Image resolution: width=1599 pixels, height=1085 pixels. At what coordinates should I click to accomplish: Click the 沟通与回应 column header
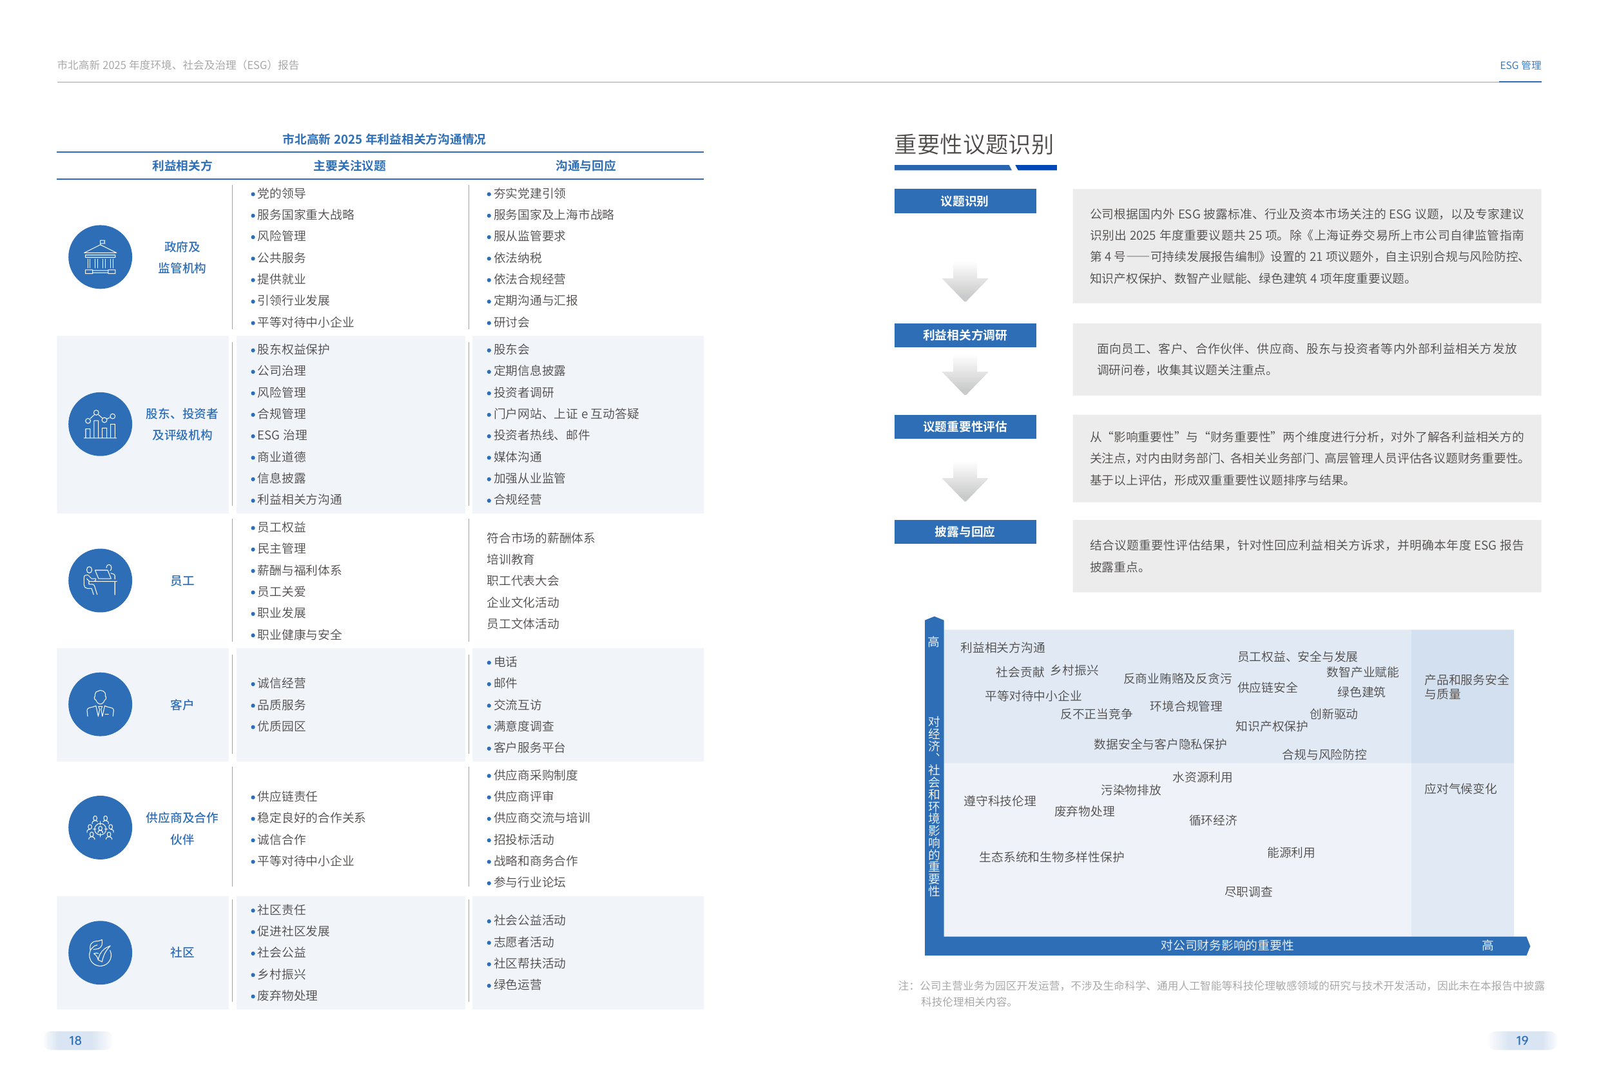(x=585, y=166)
